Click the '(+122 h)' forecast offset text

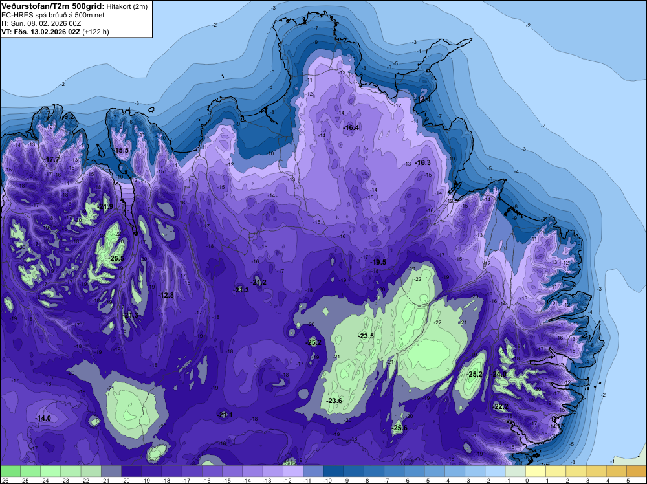click(x=96, y=32)
